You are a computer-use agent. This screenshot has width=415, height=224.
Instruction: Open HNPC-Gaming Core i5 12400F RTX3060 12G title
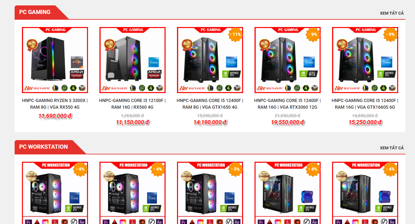coord(287,104)
